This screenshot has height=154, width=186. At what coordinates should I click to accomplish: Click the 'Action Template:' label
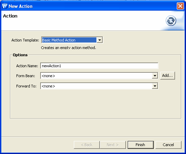(x=25, y=40)
